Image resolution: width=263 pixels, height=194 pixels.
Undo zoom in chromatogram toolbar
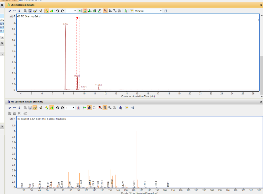tap(58, 11)
